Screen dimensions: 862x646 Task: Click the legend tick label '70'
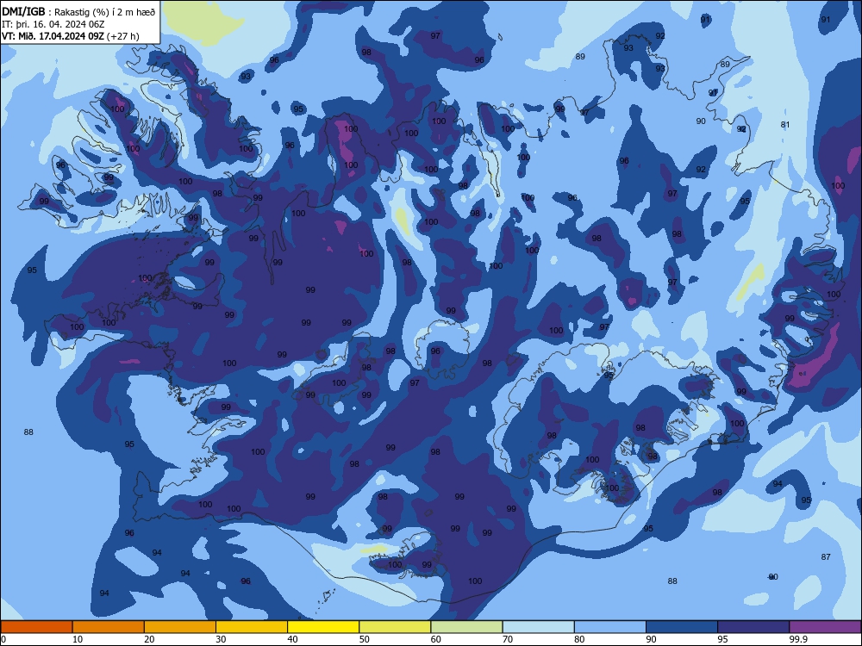click(x=508, y=639)
